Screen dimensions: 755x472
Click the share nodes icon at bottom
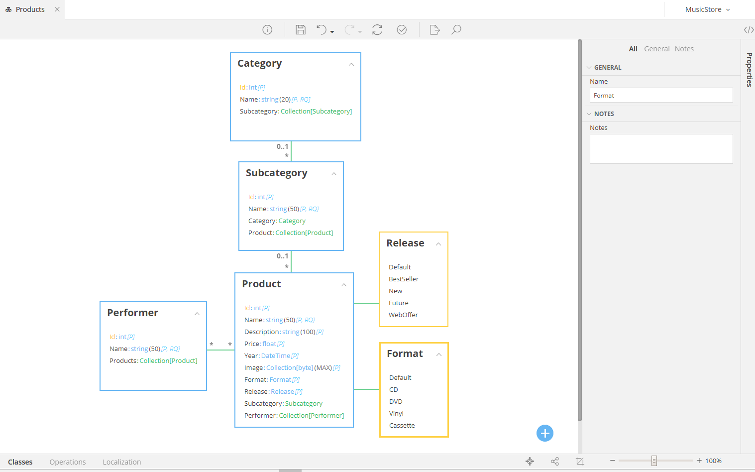point(555,462)
